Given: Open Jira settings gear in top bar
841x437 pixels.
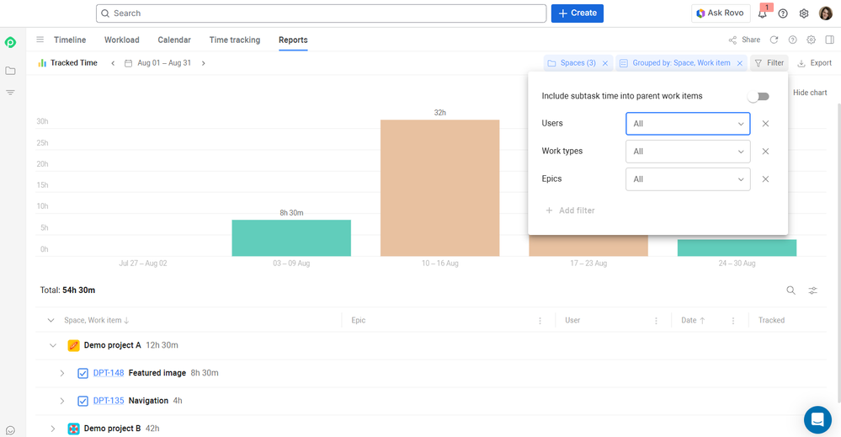Looking at the screenshot, I should click(804, 13).
